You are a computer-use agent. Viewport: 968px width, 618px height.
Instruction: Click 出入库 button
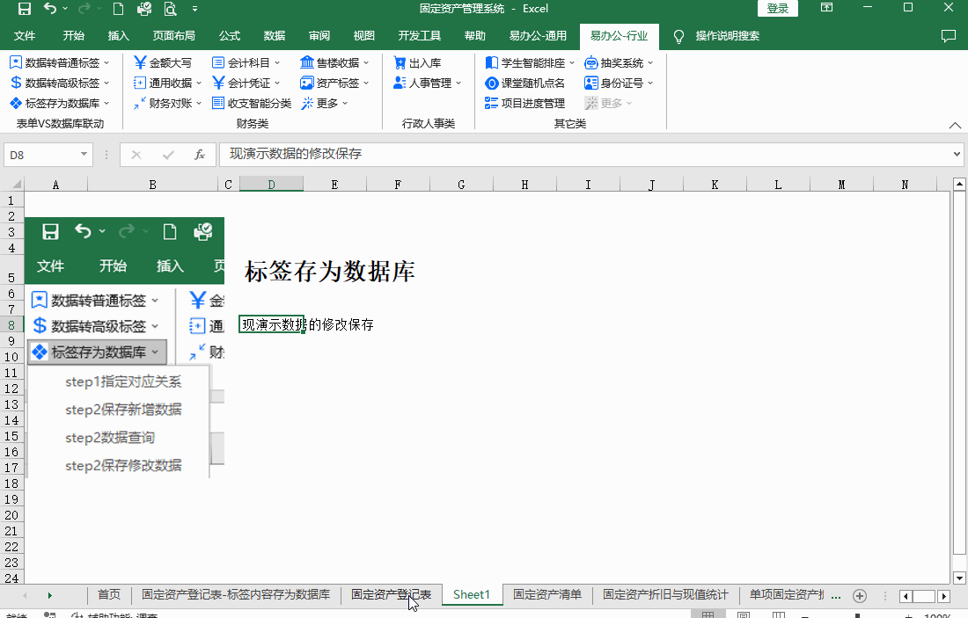417,63
